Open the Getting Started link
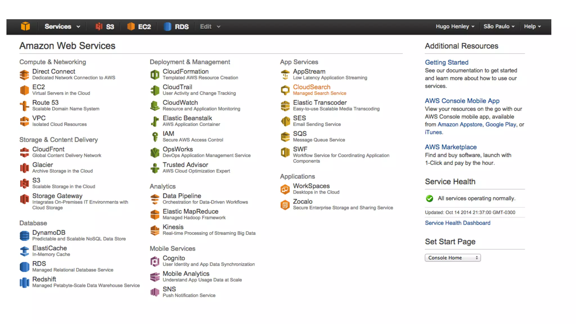Image resolution: width=576 pixels, height=324 pixels. 446,62
